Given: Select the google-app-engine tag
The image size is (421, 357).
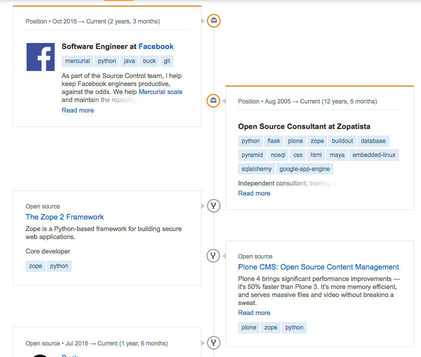Looking at the screenshot, I should [305, 169].
